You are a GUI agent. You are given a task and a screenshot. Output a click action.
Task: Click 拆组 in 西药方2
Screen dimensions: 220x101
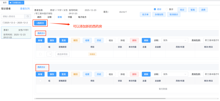[123, 74]
